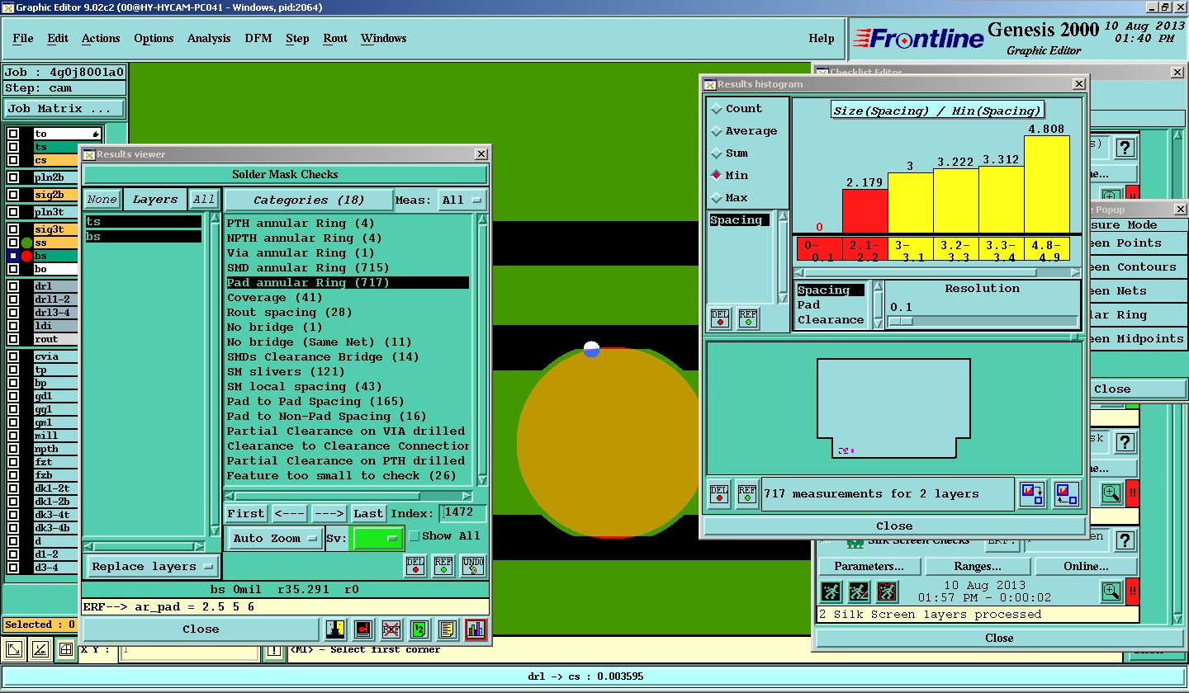Click the UNDO icon in Results viewer

click(472, 566)
